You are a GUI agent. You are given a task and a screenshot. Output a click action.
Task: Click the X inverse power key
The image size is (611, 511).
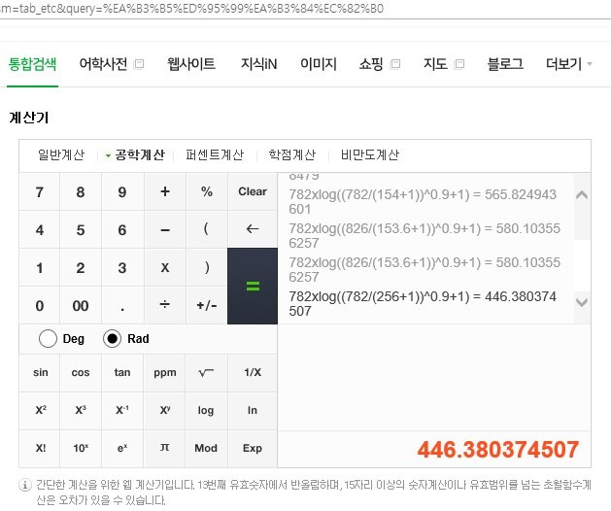(x=122, y=410)
